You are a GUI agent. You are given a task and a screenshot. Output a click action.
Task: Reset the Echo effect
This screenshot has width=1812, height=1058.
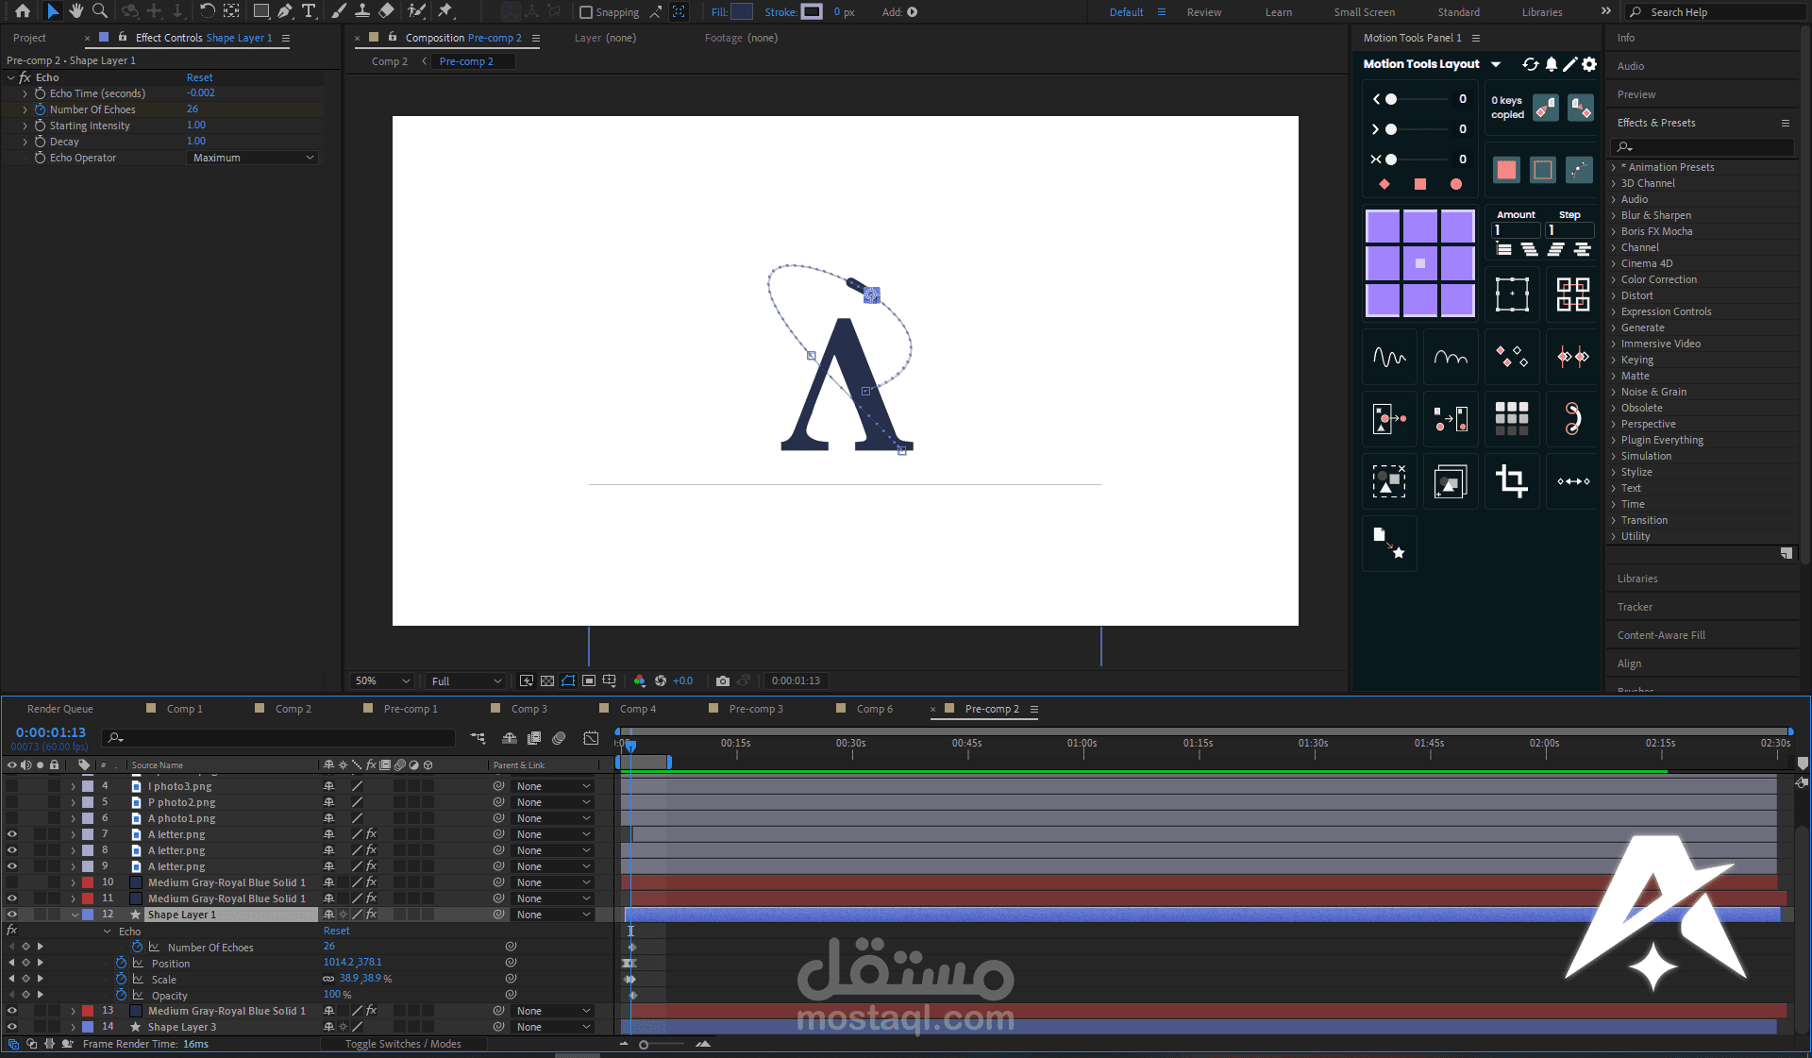click(199, 77)
